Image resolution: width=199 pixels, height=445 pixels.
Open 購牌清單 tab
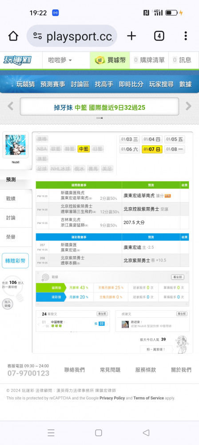click(x=149, y=60)
